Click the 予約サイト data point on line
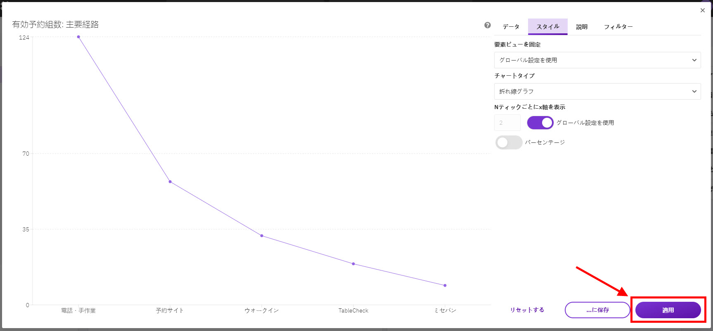The width and height of the screenshot is (713, 331). (x=170, y=182)
